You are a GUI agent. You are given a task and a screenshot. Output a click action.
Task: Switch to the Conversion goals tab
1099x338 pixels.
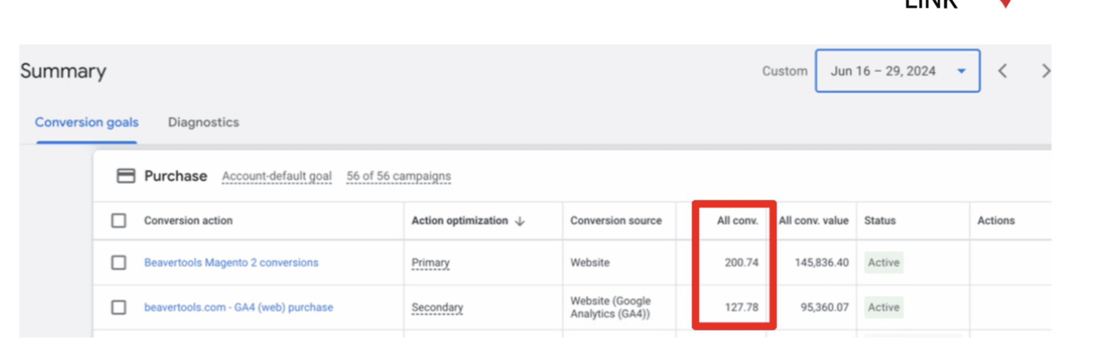tap(87, 123)
